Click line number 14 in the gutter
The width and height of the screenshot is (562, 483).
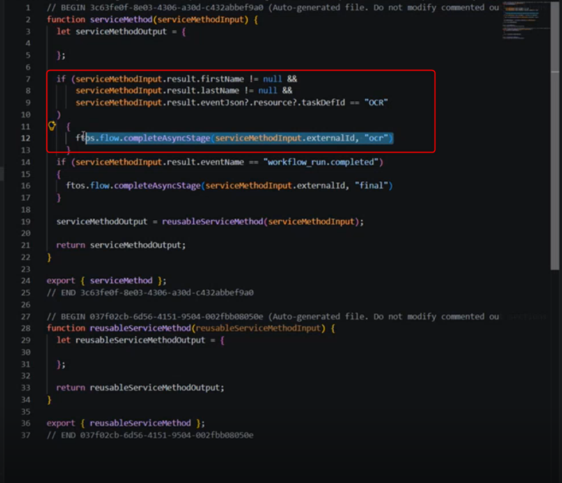pos(25,162)
